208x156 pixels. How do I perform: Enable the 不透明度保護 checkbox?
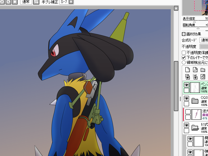tap(184, 53)
